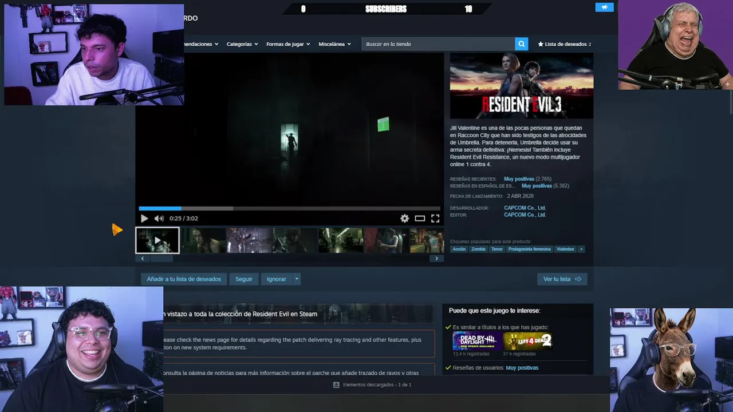The height and width of the screenshot is (412, 733).
Task: Focus the Buscar en la tienda field
Action: [x=439, y=44]
